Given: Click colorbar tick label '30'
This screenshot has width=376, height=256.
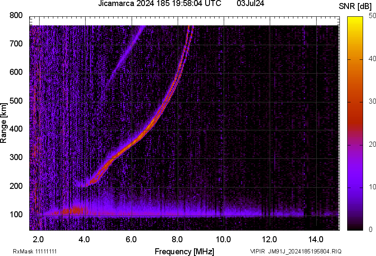Looking at the screenshot, I should click(372, 101).
